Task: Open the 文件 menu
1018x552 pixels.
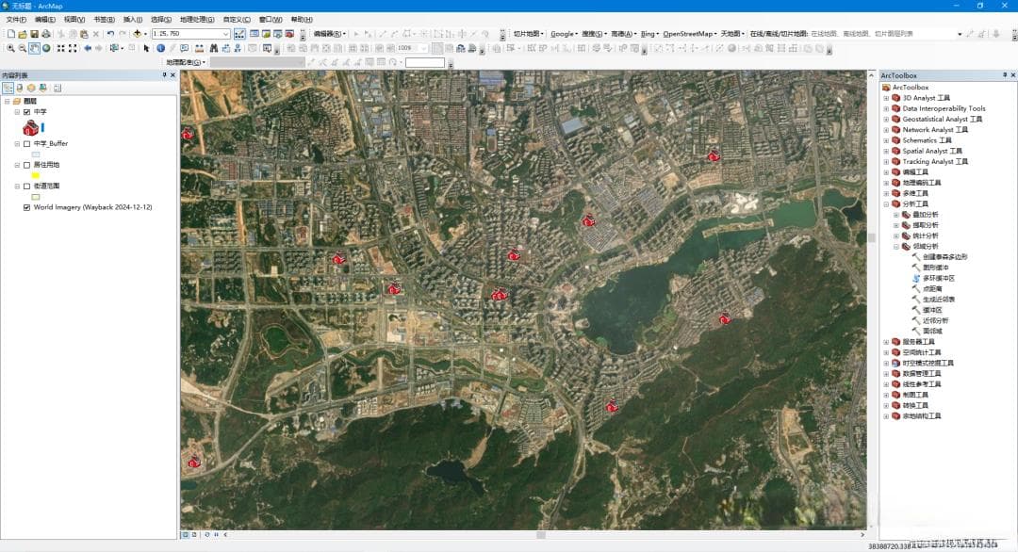Action: click(x=16, y=20)
